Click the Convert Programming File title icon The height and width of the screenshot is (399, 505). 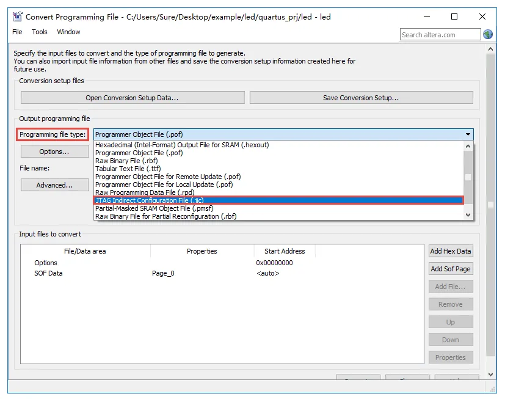coord(17,16)
